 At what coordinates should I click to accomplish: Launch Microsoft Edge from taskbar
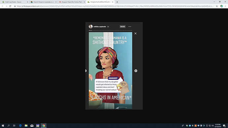point(20,126)
